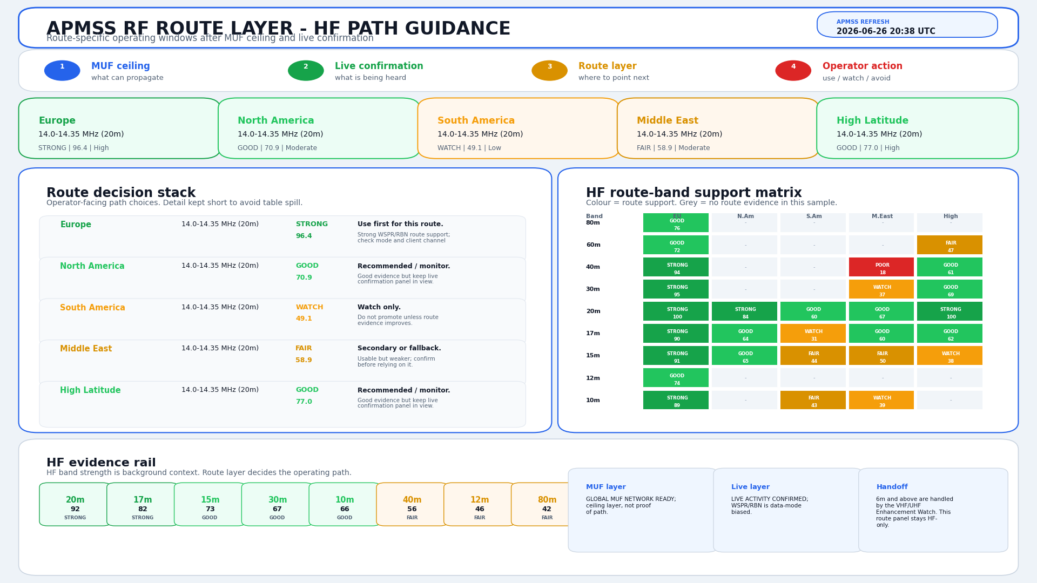Select the Europe route summary card

point(119,128)
